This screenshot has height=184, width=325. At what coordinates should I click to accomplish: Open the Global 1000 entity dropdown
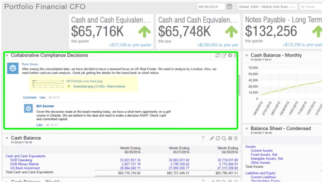click(x=267, y=6)
